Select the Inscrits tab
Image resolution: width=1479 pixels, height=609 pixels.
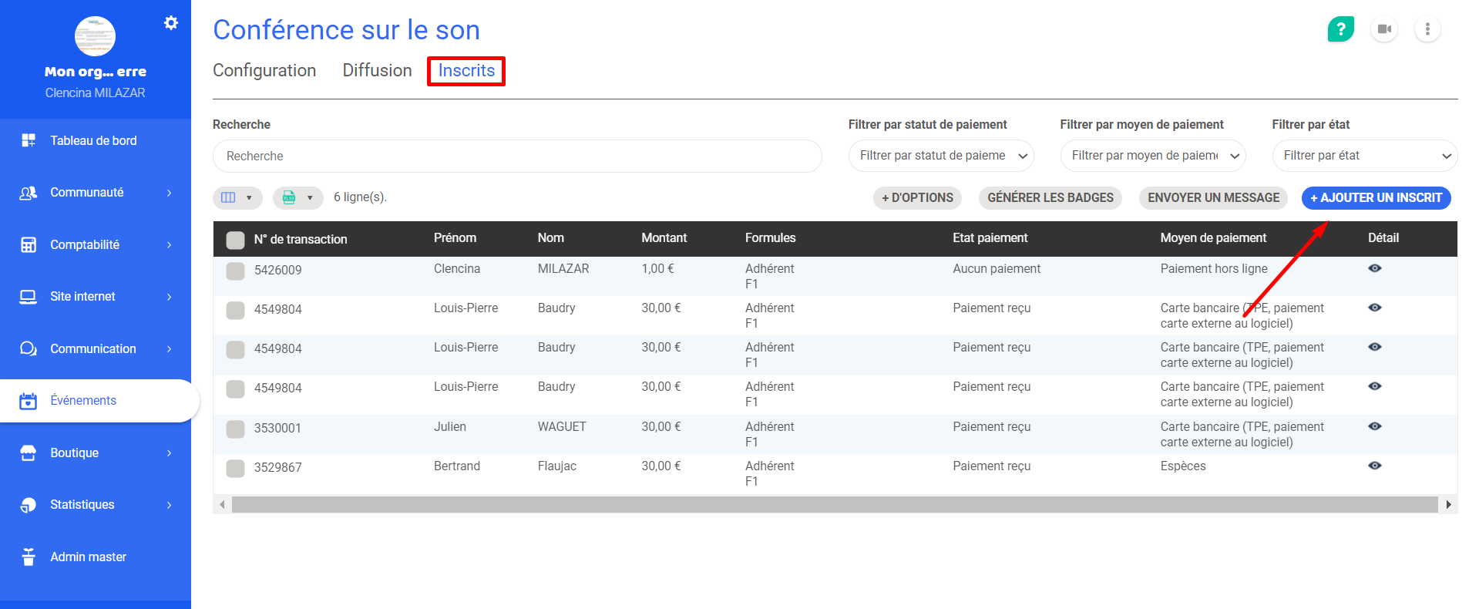466,70
